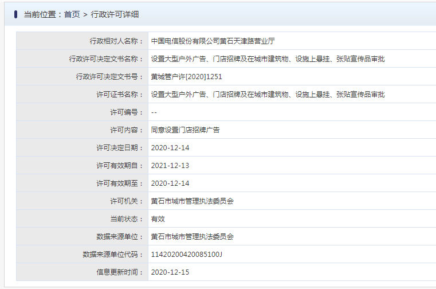Click the 数据来源单位代码 label

pos(113,255)
